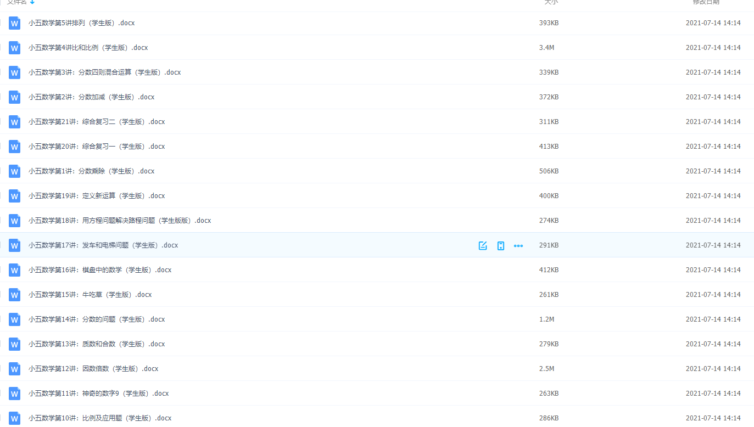Screen dimensions: 754x427
Task: Open 小五数学第16讲 棋盘中的数学 file
Action: tap(100, 270)
